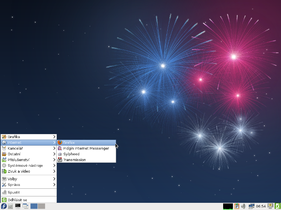
Task: Open the file manager from the taskbar
Action: pyautogui.click(x=11, y=206)
